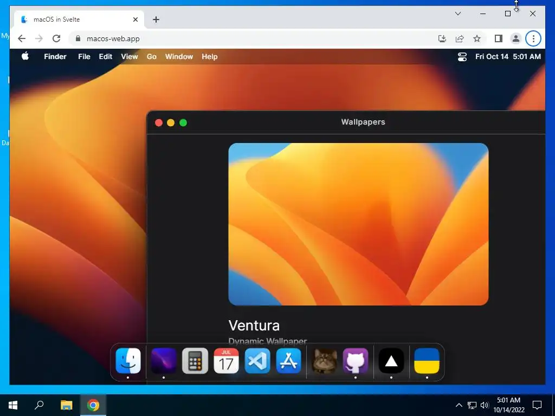Open Chrome tab search chevron

click(x=457, y=14)
